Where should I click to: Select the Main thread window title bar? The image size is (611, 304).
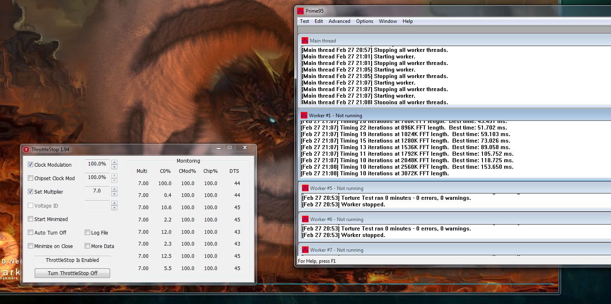(454, 40)
